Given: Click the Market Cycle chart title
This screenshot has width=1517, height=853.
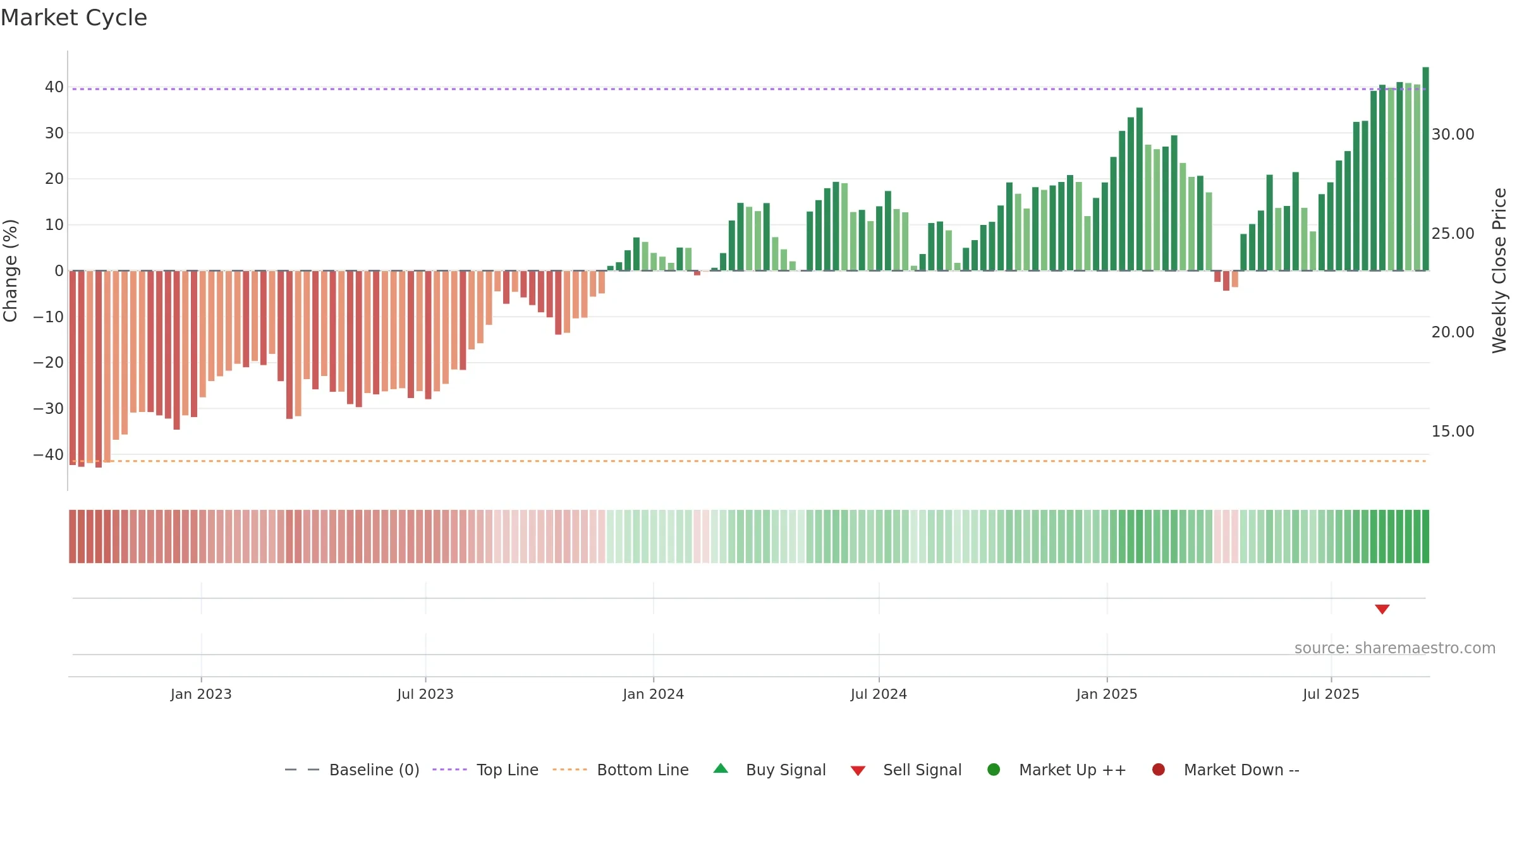Looking at the screenshot, I should pos(74,18).
